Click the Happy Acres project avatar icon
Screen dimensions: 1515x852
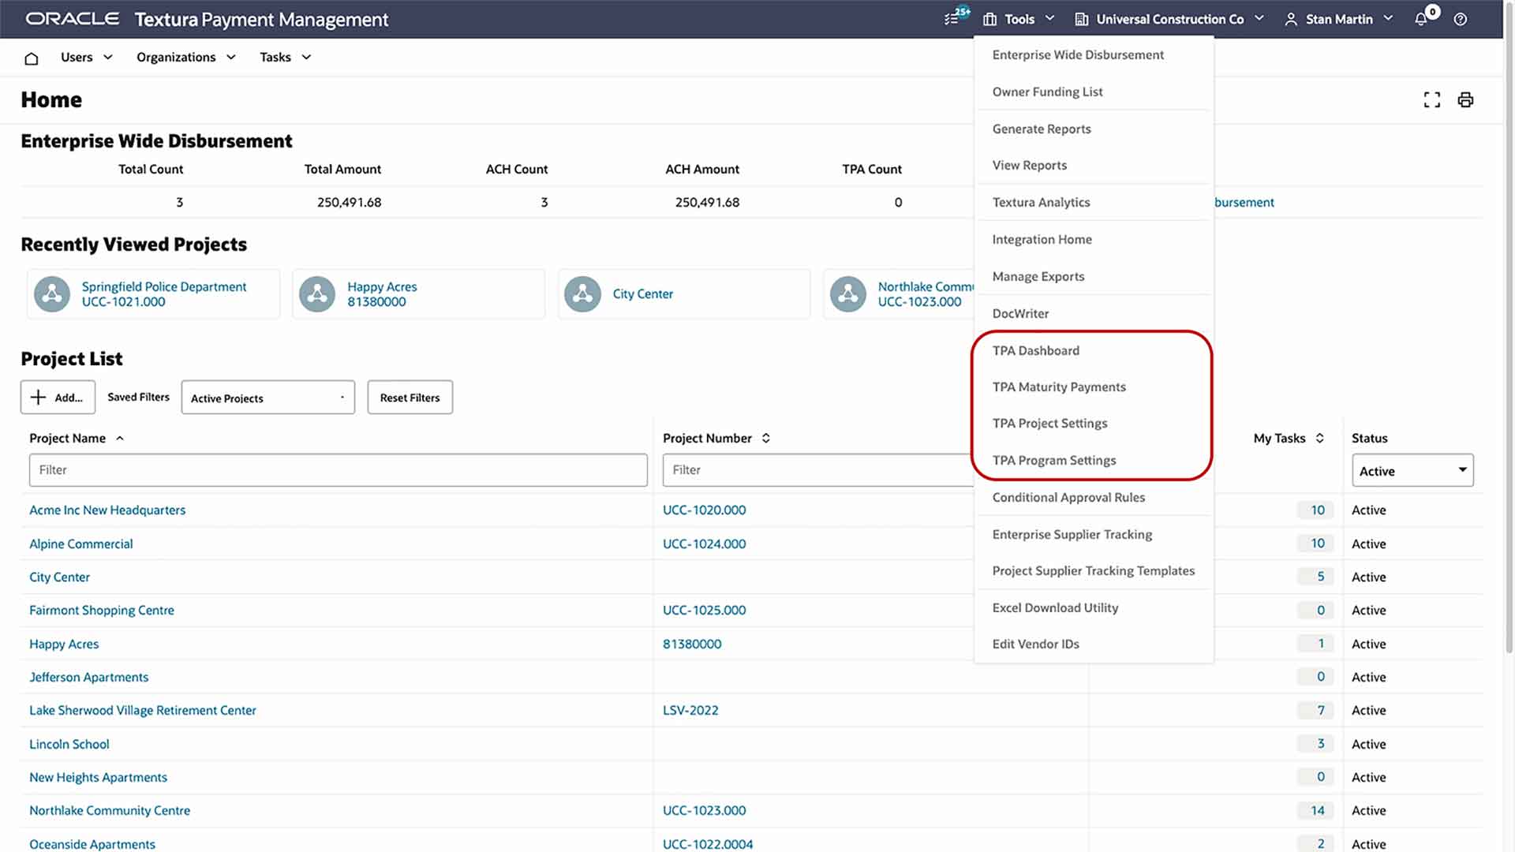[317, 293]
